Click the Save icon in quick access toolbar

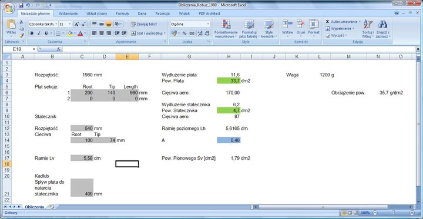(x=21, y=5)
